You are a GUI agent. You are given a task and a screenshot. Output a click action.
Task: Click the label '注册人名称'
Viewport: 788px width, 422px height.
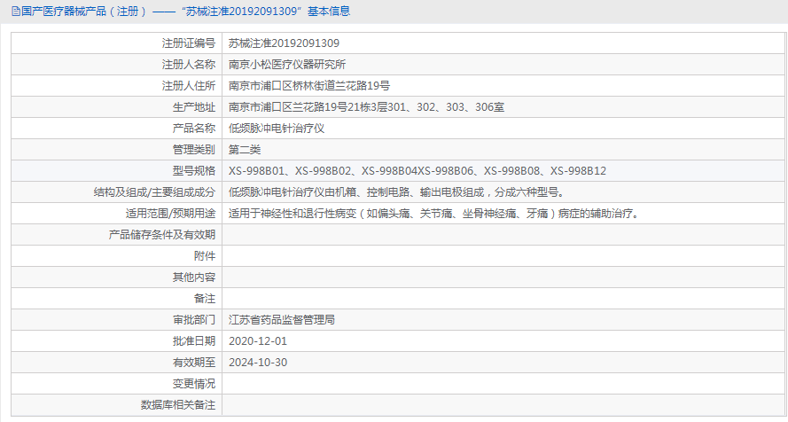[x=189, y=65]
